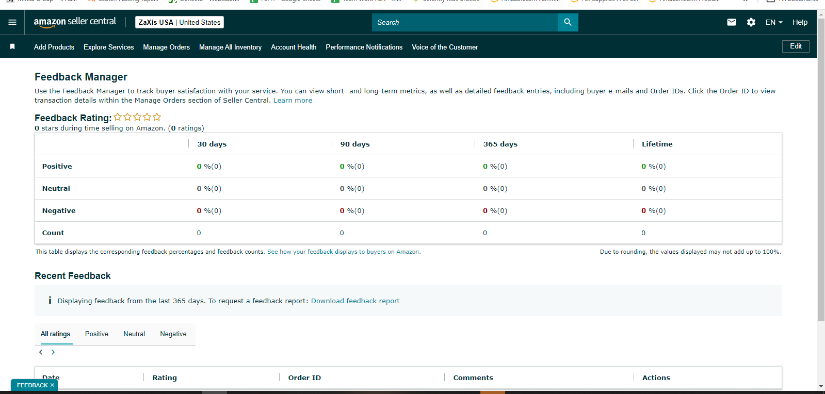The width and height of the screenshot is (825, 394).
Task: Click the page vertical scrollbar
Action: pos(821,170)
